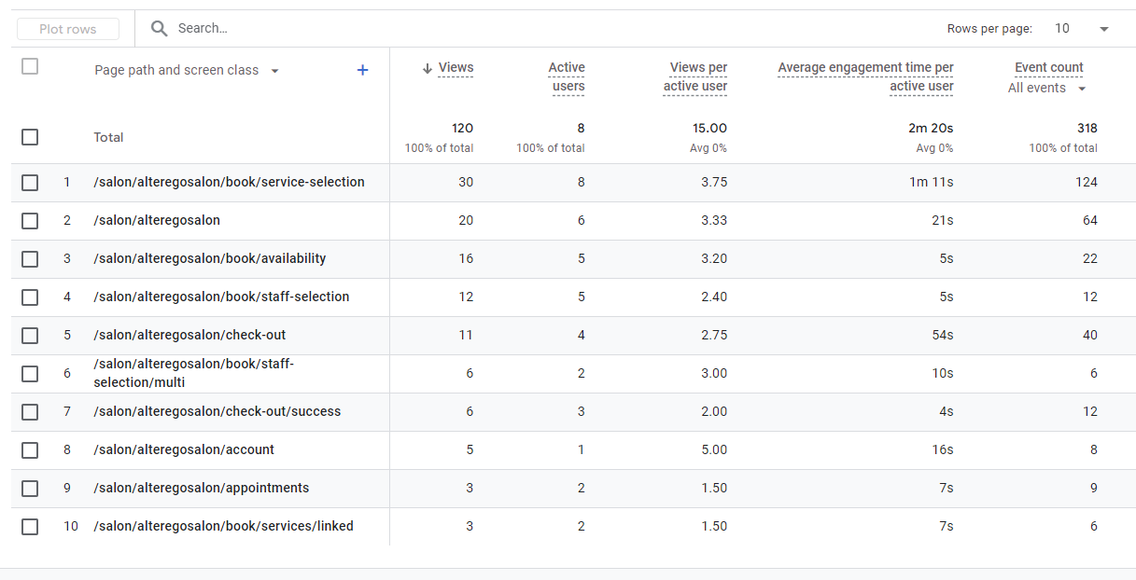Open the All events dropdown
The width and height of the screenshot is (1136, 580).
click(1047, 88)
